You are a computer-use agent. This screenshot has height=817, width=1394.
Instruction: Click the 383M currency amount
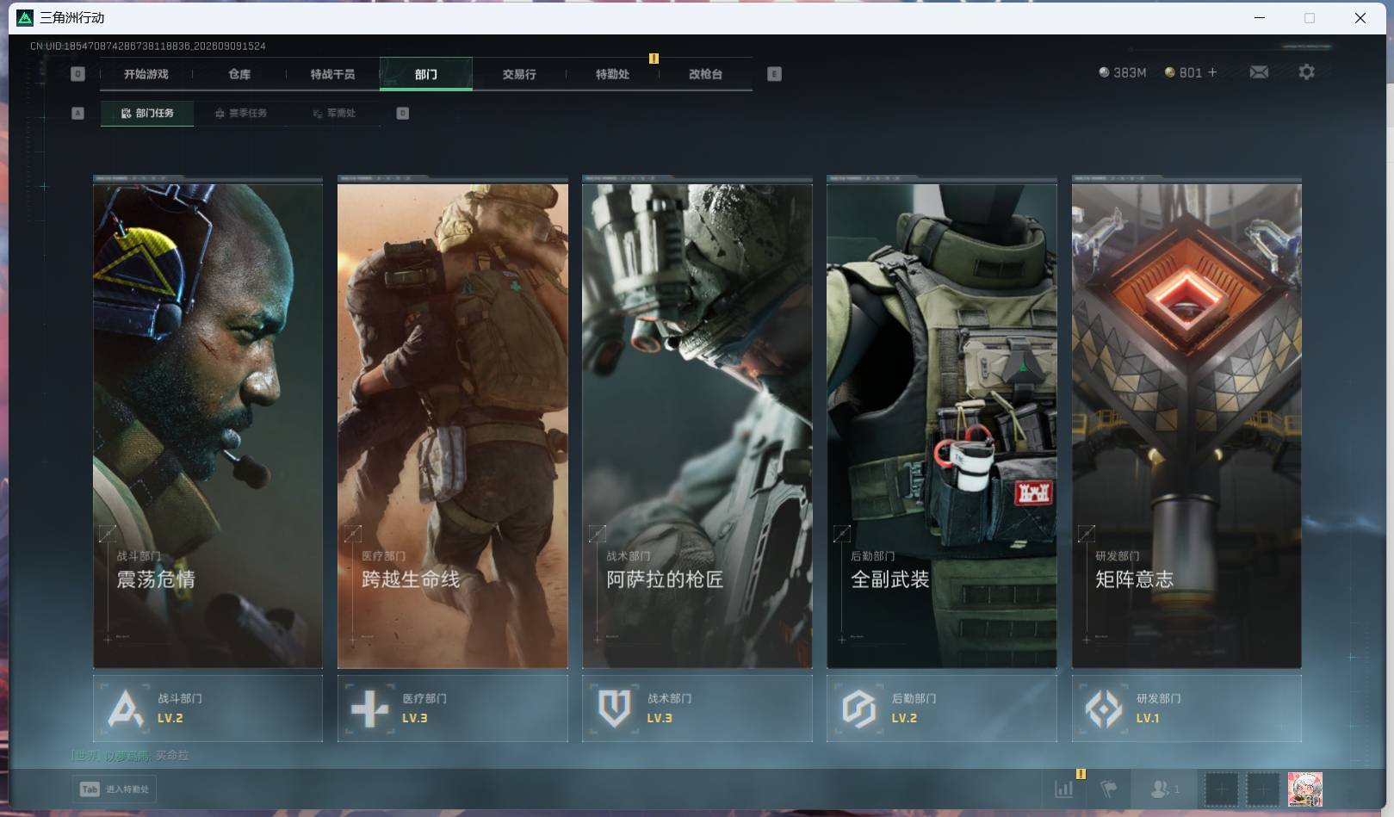coord(1130,72)
